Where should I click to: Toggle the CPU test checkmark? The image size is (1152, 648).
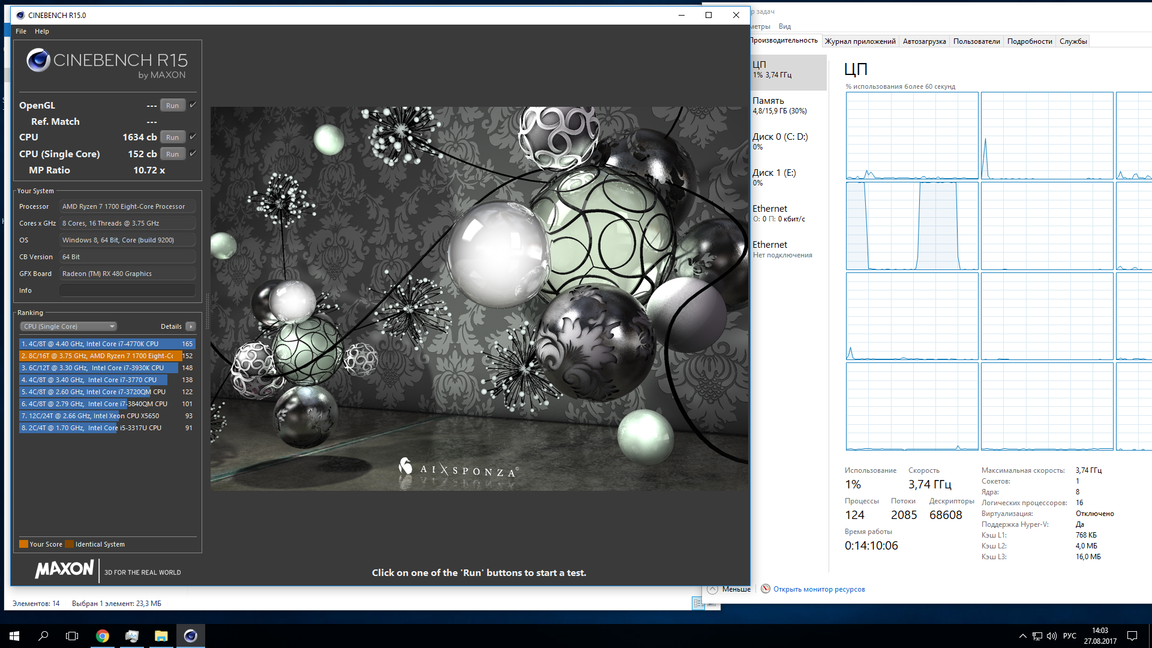pyautogui.click(x=193, y=137)
